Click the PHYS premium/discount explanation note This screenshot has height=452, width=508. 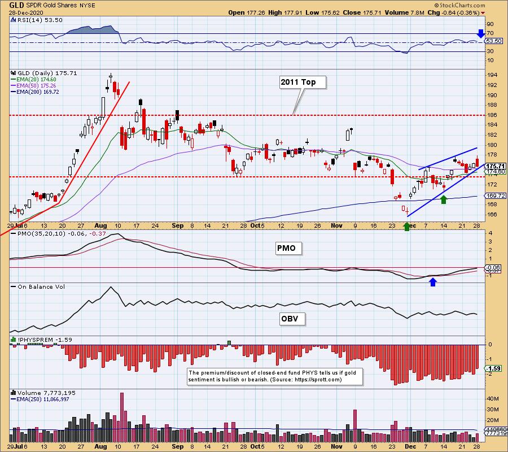275,376
